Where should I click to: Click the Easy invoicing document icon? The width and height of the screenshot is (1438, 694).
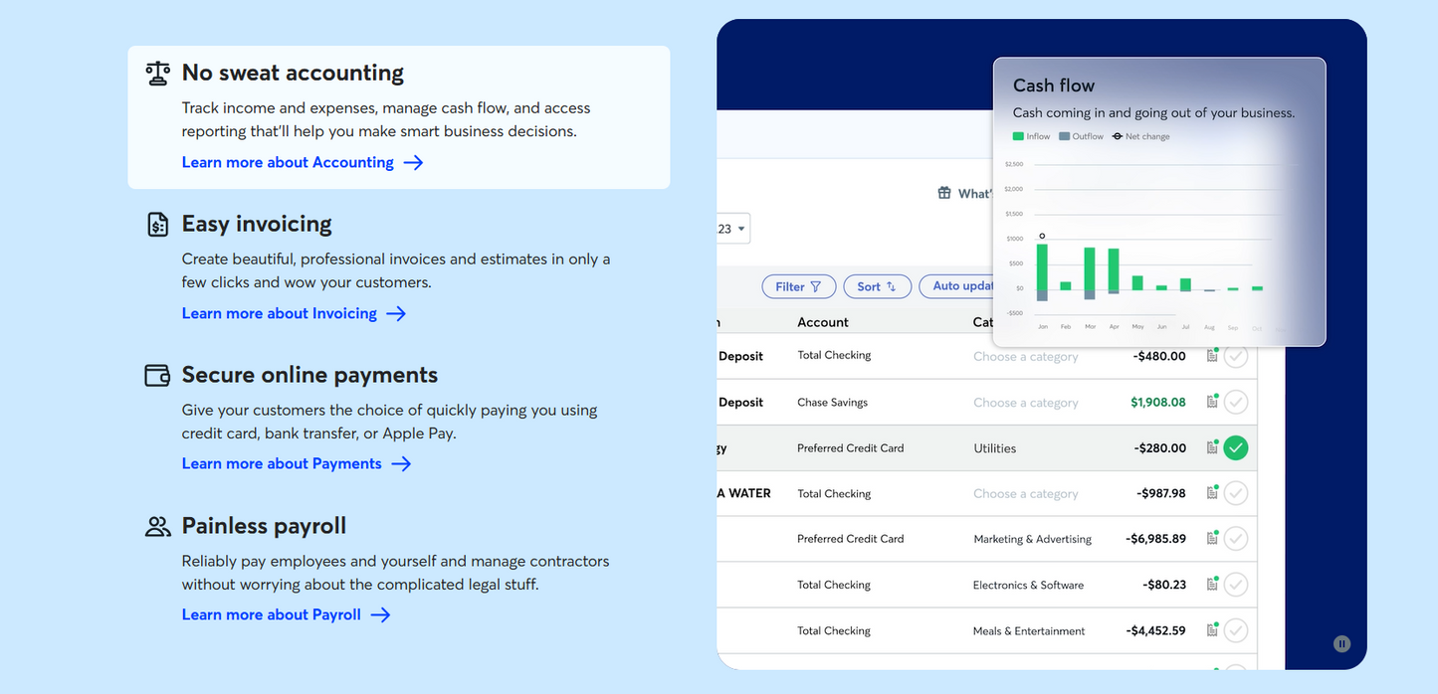[158, 225]
